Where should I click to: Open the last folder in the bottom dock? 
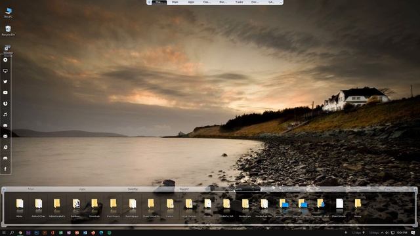pos(358,208)
